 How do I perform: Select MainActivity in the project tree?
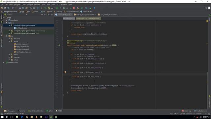23,28
